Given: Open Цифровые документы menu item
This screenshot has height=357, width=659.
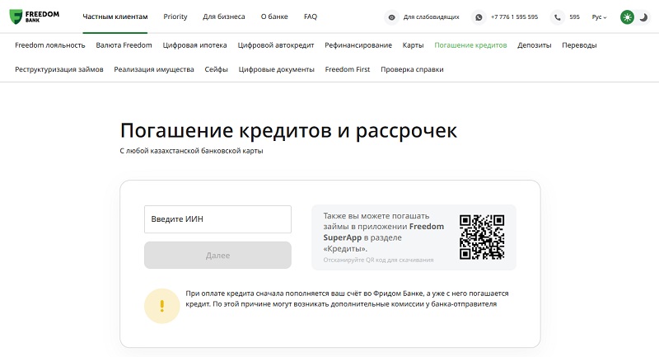Looking at the screenshot, I should click(x=276, y=69).
